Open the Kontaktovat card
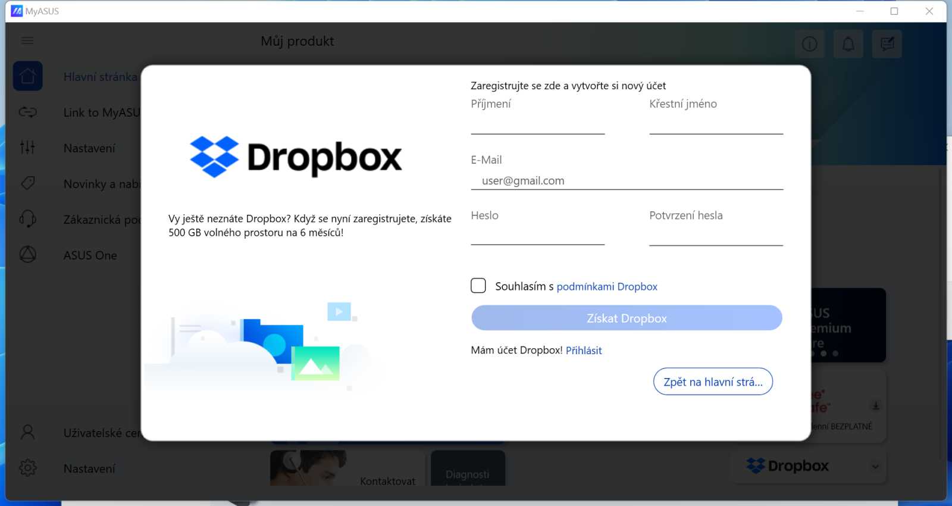The height and width of the screenshot is (506, 952). click(x=347, y=468)
